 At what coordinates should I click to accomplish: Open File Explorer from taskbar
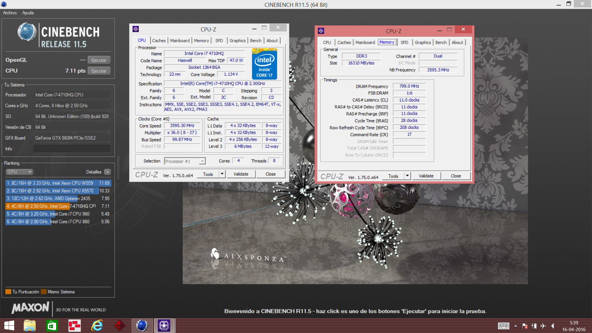pos(30,326)
